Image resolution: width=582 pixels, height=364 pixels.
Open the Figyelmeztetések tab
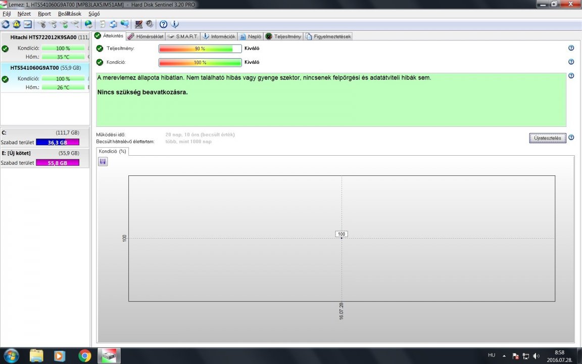[328, 36]
